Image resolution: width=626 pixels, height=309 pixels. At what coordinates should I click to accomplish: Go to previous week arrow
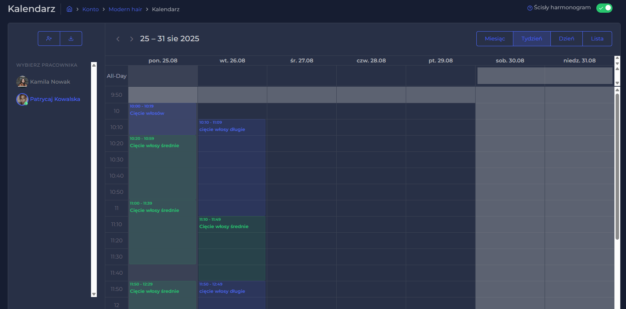click(118, 39)
